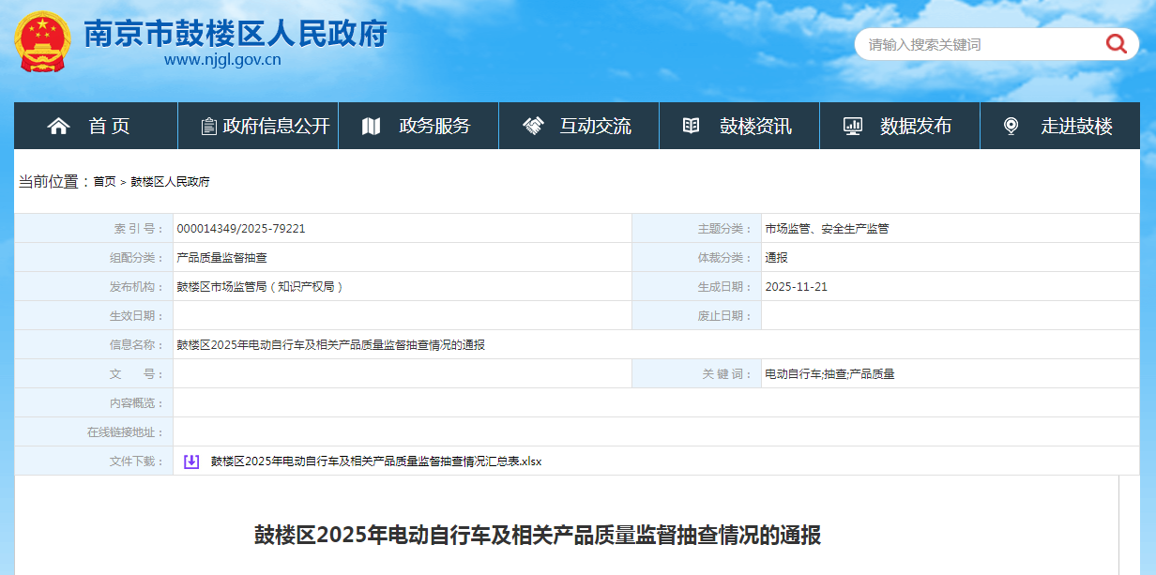Click the 信息名称 label

(x=137, y=345)
